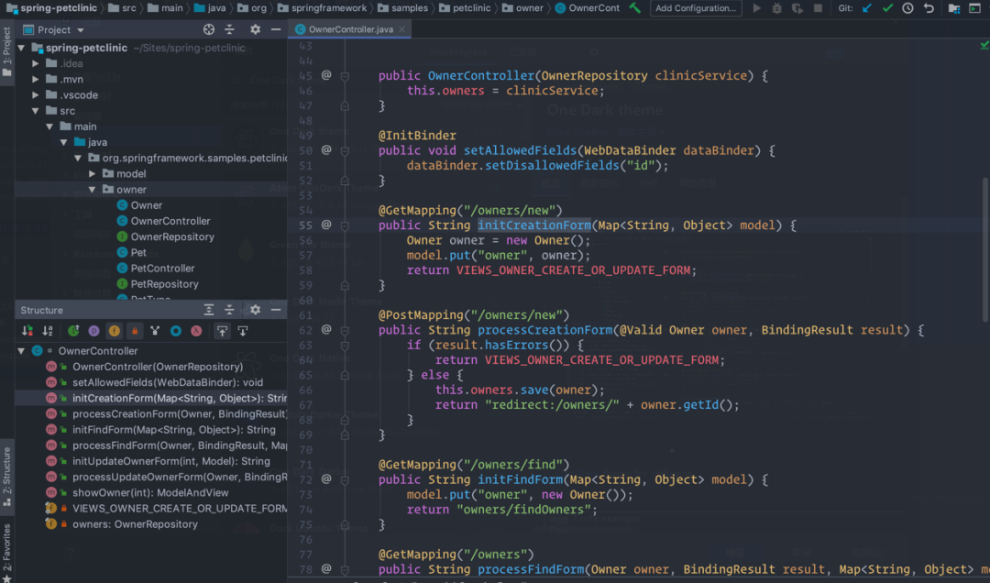Fold the initCreationForm method at line 55
This screenshot has height=583, width=990.
coord(345,225)
